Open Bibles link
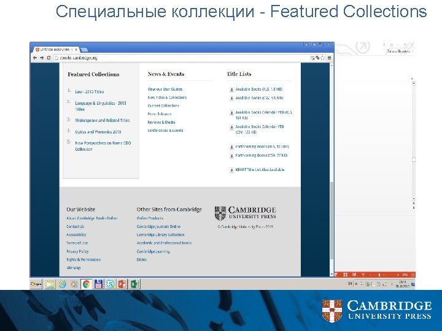The image size is (442, 331). (142, 259)
